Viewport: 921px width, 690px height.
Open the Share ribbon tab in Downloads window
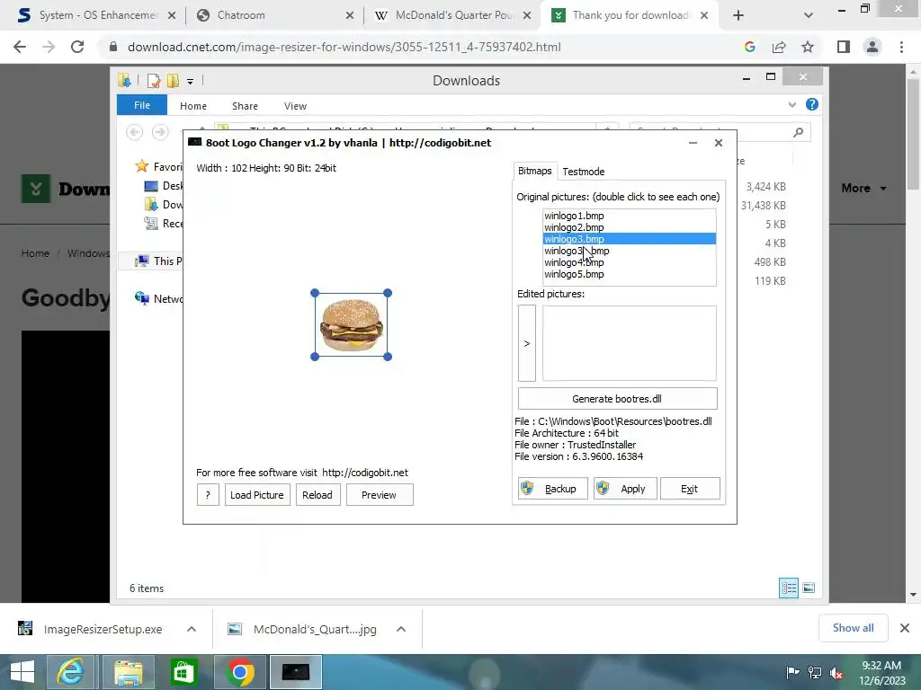[245, 106]
